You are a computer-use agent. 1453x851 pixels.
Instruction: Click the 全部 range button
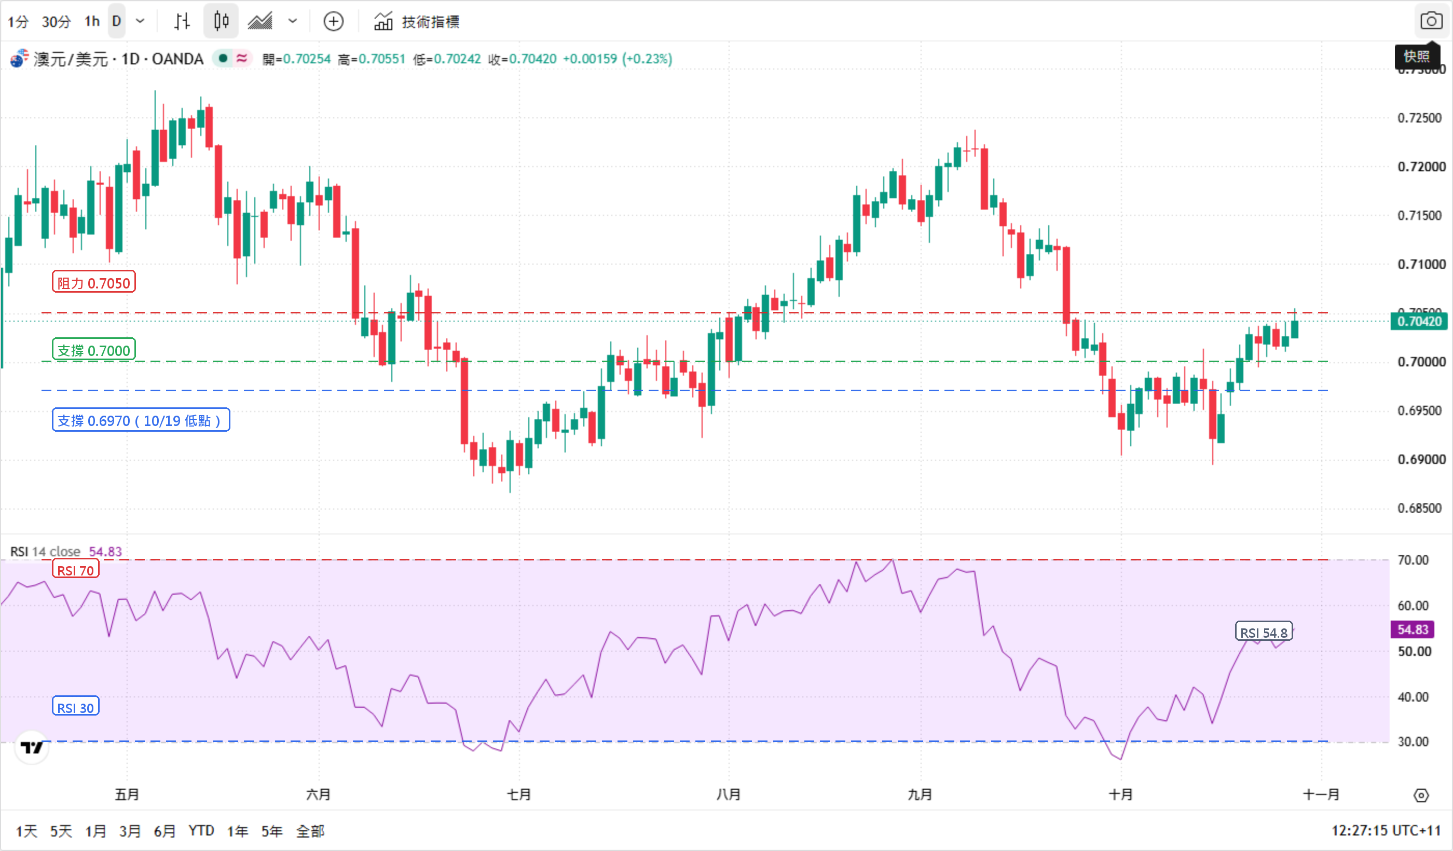(x=310, y=831)
